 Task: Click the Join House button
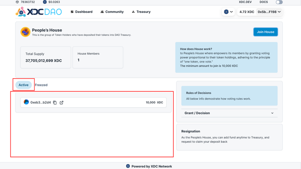(x=265, y=32)
